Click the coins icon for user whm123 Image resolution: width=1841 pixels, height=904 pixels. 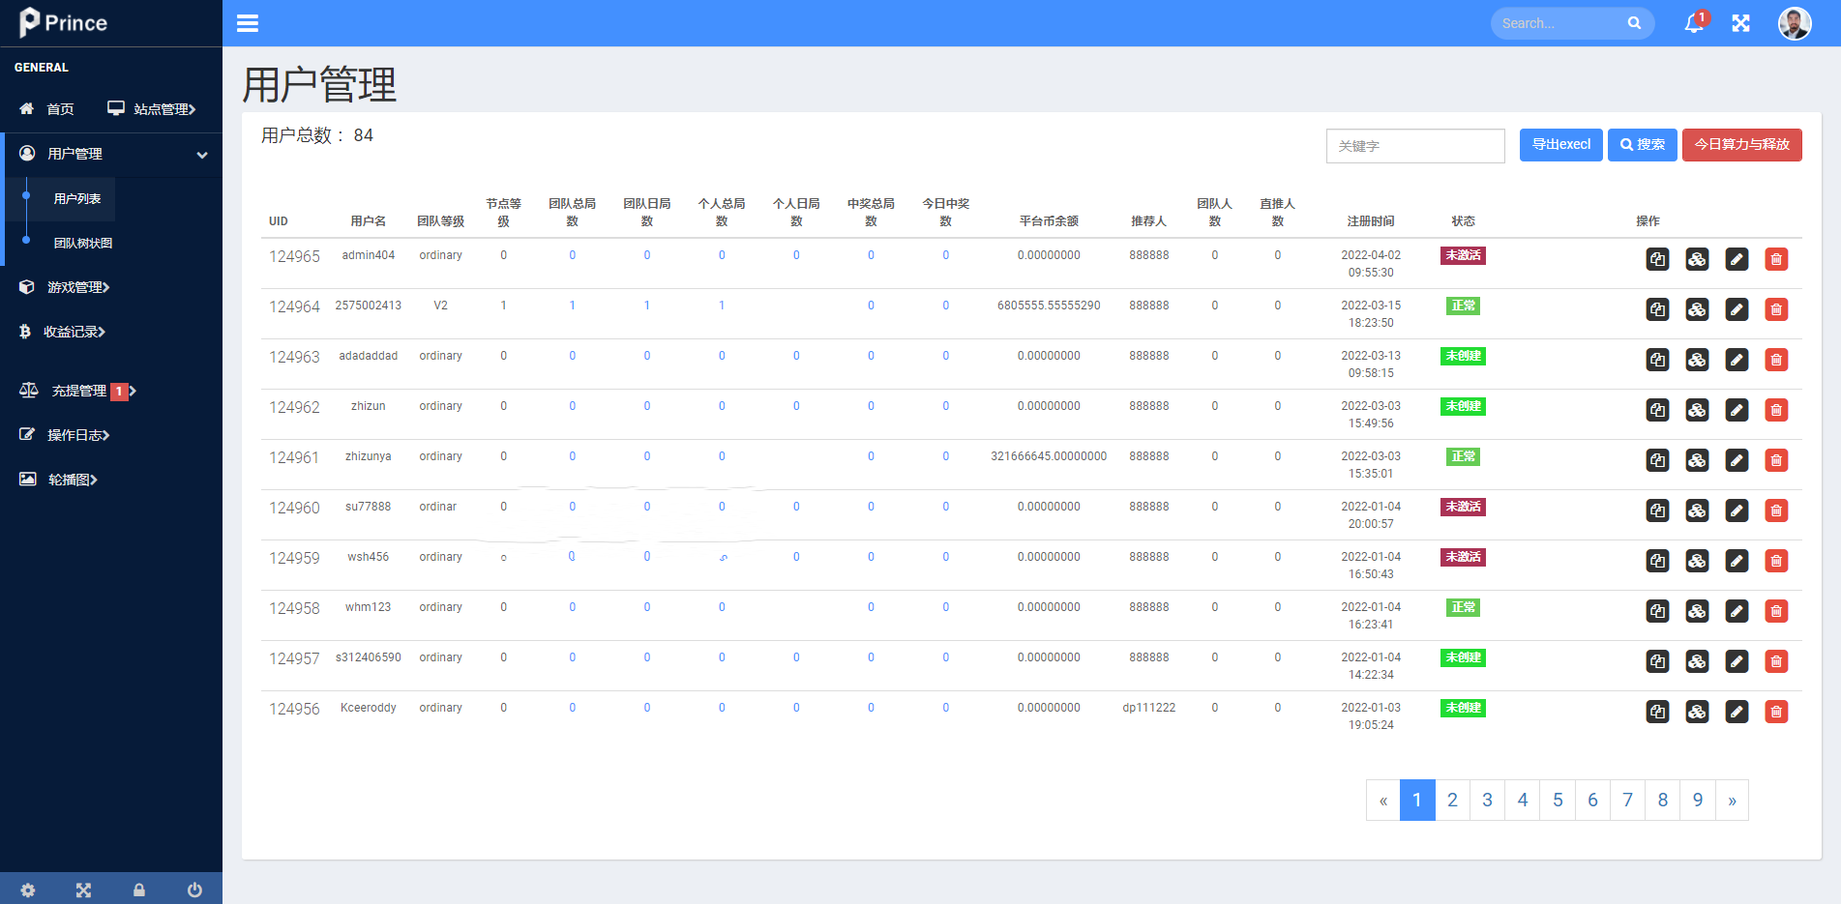click(1697, 611)
